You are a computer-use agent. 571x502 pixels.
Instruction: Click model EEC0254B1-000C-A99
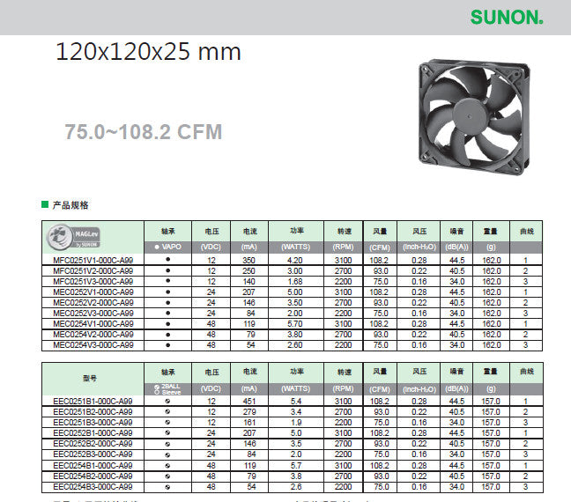click(x=93, y=465)
